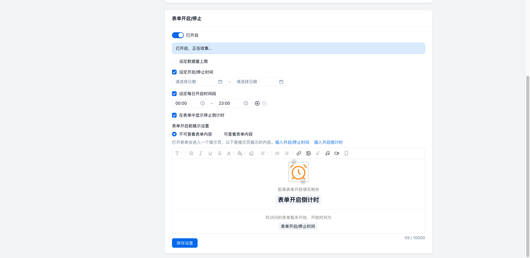Insert audio with the music note icon
The image size is (530, 258).
click(327, 153)
